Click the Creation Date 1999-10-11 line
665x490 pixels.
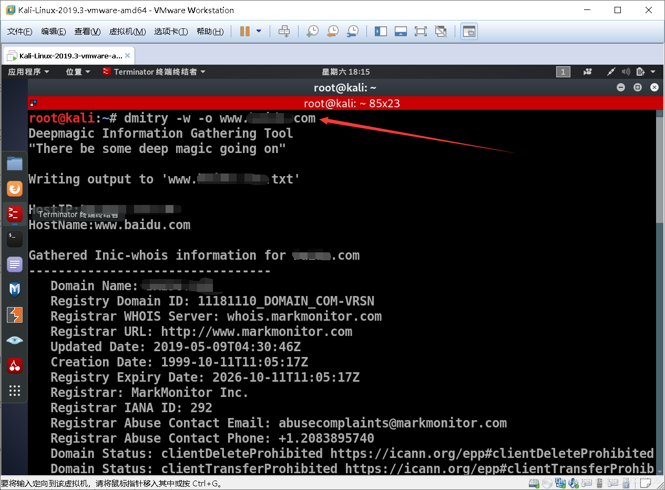[x=179, y=362]
